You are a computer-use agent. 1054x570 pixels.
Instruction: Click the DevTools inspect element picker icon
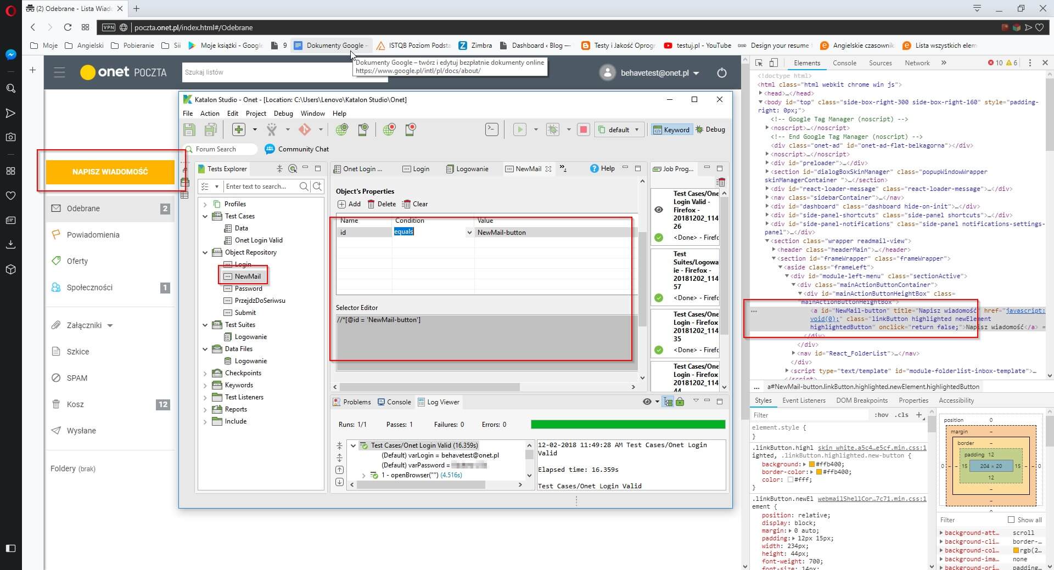click(759, 63)
